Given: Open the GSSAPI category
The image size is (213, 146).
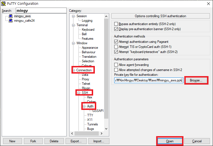Looking at the screenshot, I should (98, 110).
